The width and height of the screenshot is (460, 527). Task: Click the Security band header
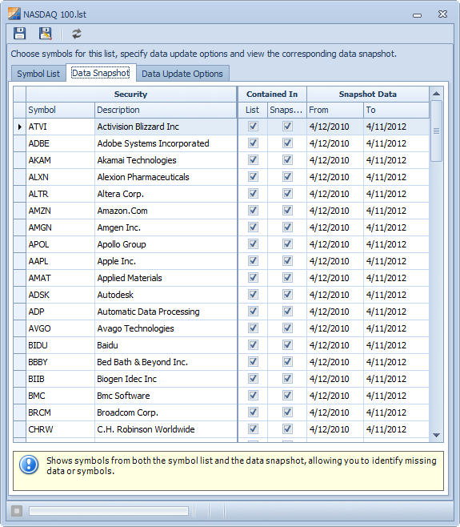(x=131, y=95)
